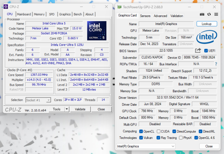Click the Tools button in CPU-Z
Viewport: 224px width, 154px height.
point(57,109)
